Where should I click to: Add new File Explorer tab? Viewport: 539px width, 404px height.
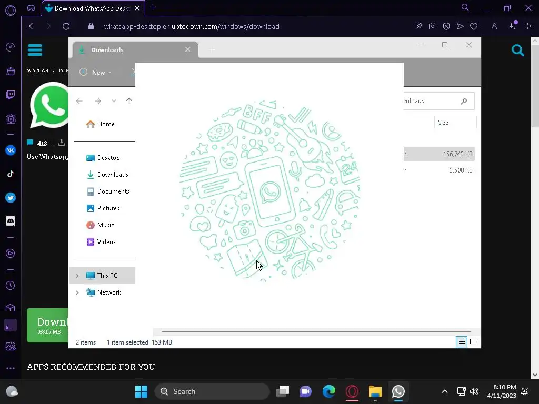[x=212, y=50]
